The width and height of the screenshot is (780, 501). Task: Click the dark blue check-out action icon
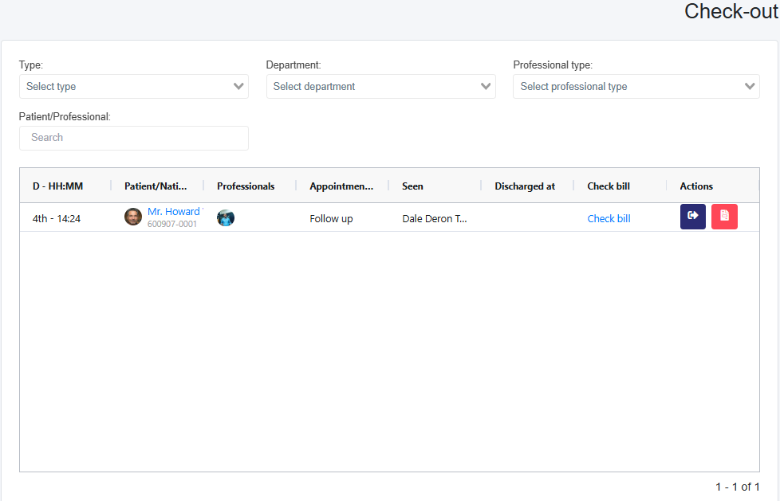[x=692, y=217]
